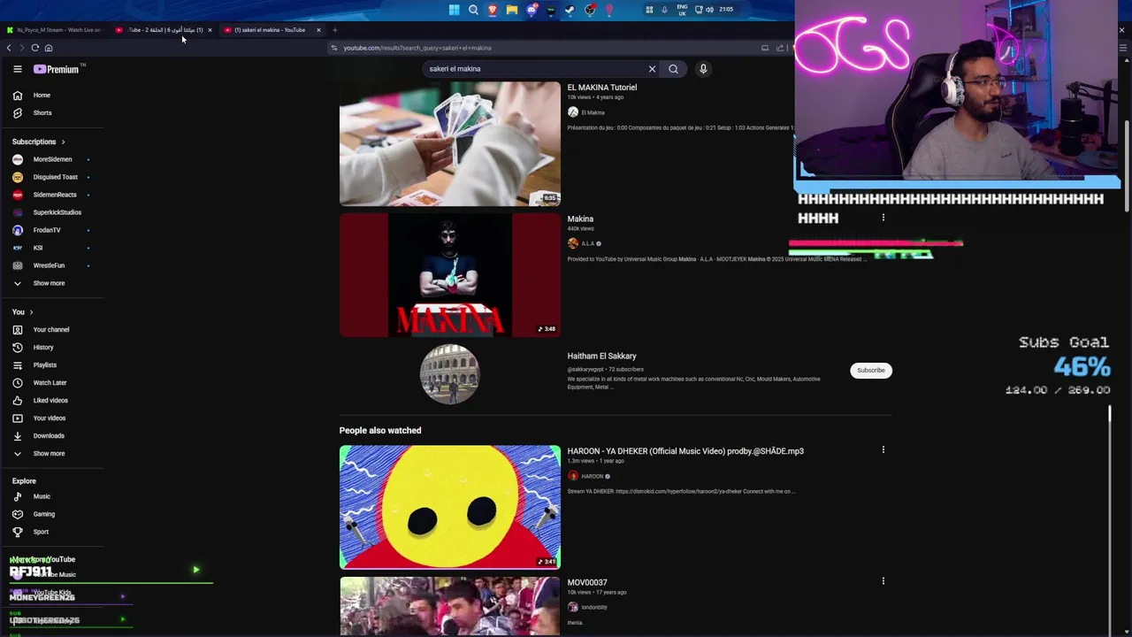1132x637 pixels.
Task: Open options menu for HAROON video
Action: pyautogui.click(x=883, y=449)
